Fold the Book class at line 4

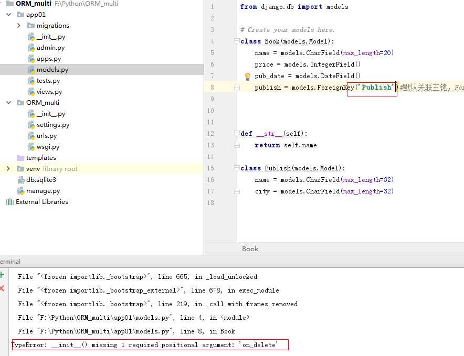237,41
